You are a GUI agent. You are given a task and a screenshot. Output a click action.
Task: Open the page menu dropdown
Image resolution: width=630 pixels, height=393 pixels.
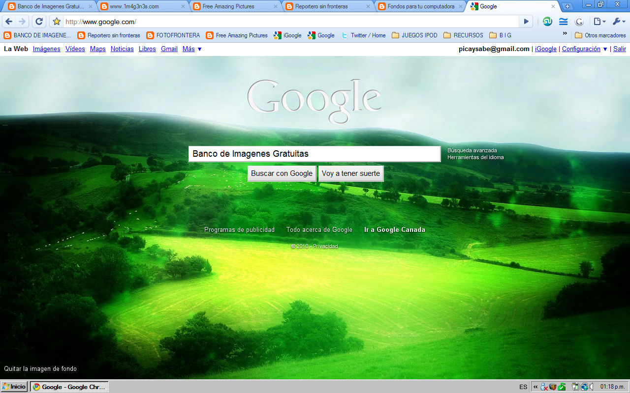599,22
